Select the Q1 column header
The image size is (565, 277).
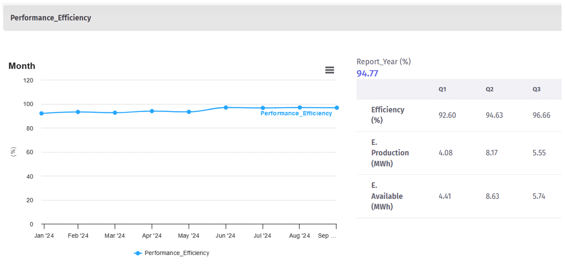[442, 89]
